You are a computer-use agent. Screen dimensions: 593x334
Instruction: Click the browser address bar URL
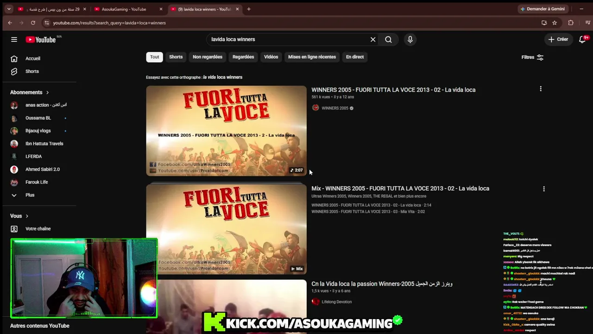tap(109, 23)
